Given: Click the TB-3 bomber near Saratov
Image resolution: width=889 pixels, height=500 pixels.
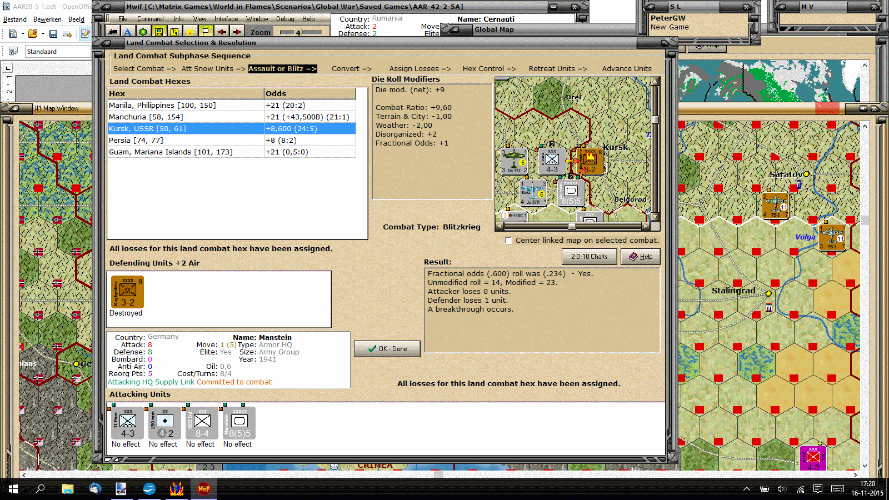Looking at the screenshot, I should pyautogui.click(x=775, y=206).
